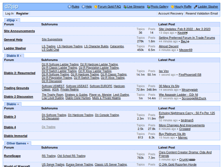The height and width of the screenshot is (167, 223).
Task: Collapse the d2jsp category section
Action: (x=17, y=20)
